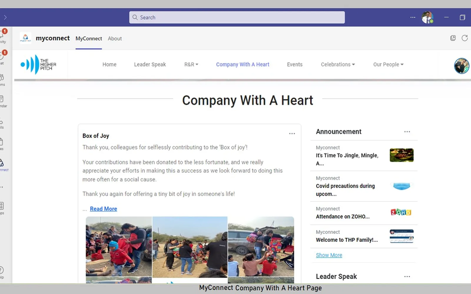Open Box of Joy photo with car

point(261,247)
